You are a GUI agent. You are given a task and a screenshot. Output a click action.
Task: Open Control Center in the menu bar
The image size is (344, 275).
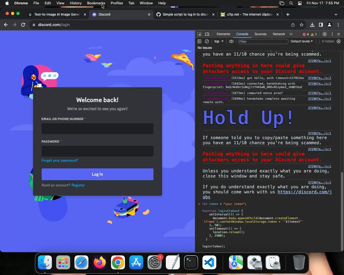tap(300, 3)
